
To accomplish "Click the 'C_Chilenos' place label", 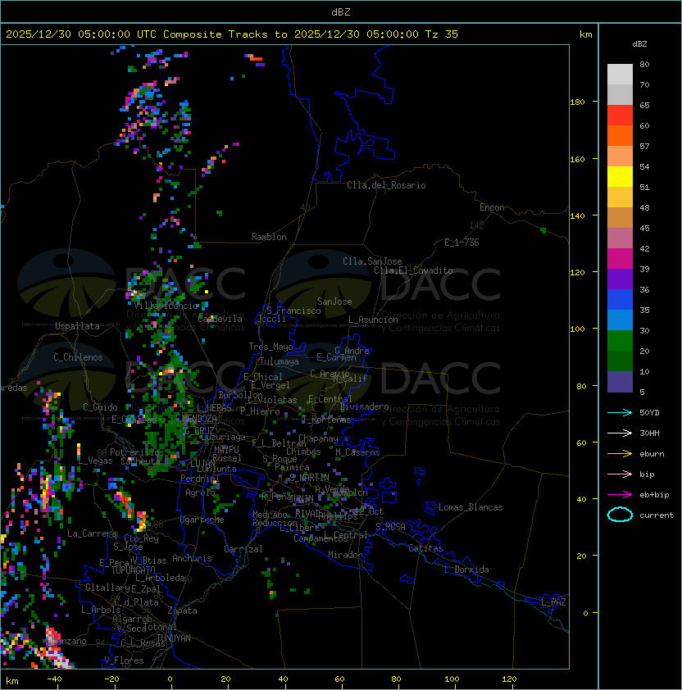I will tap(78, 357).
